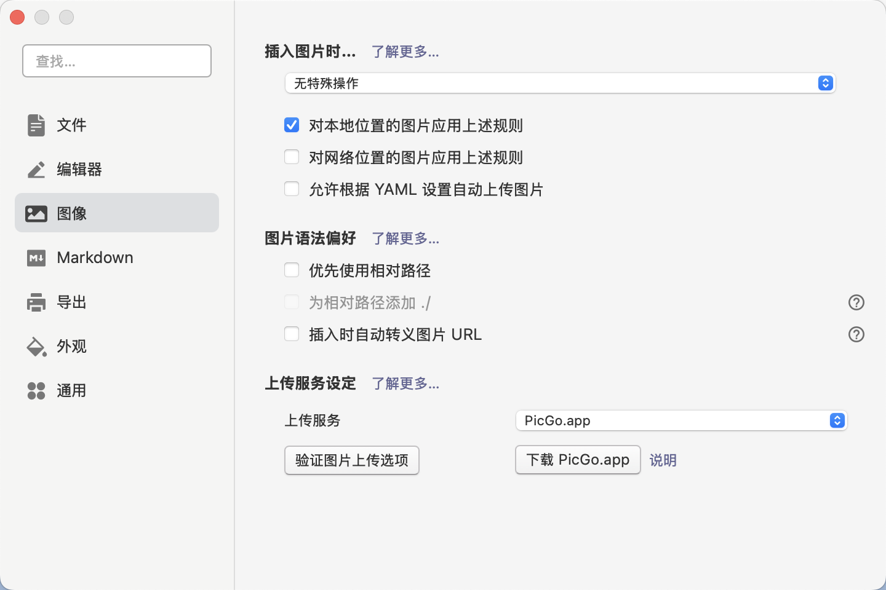The image size is (886, 590).
Task: Click the 图像 picture icon
Action: pos(36,213)
